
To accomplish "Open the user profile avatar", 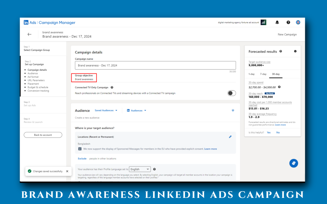I will 298,22.
